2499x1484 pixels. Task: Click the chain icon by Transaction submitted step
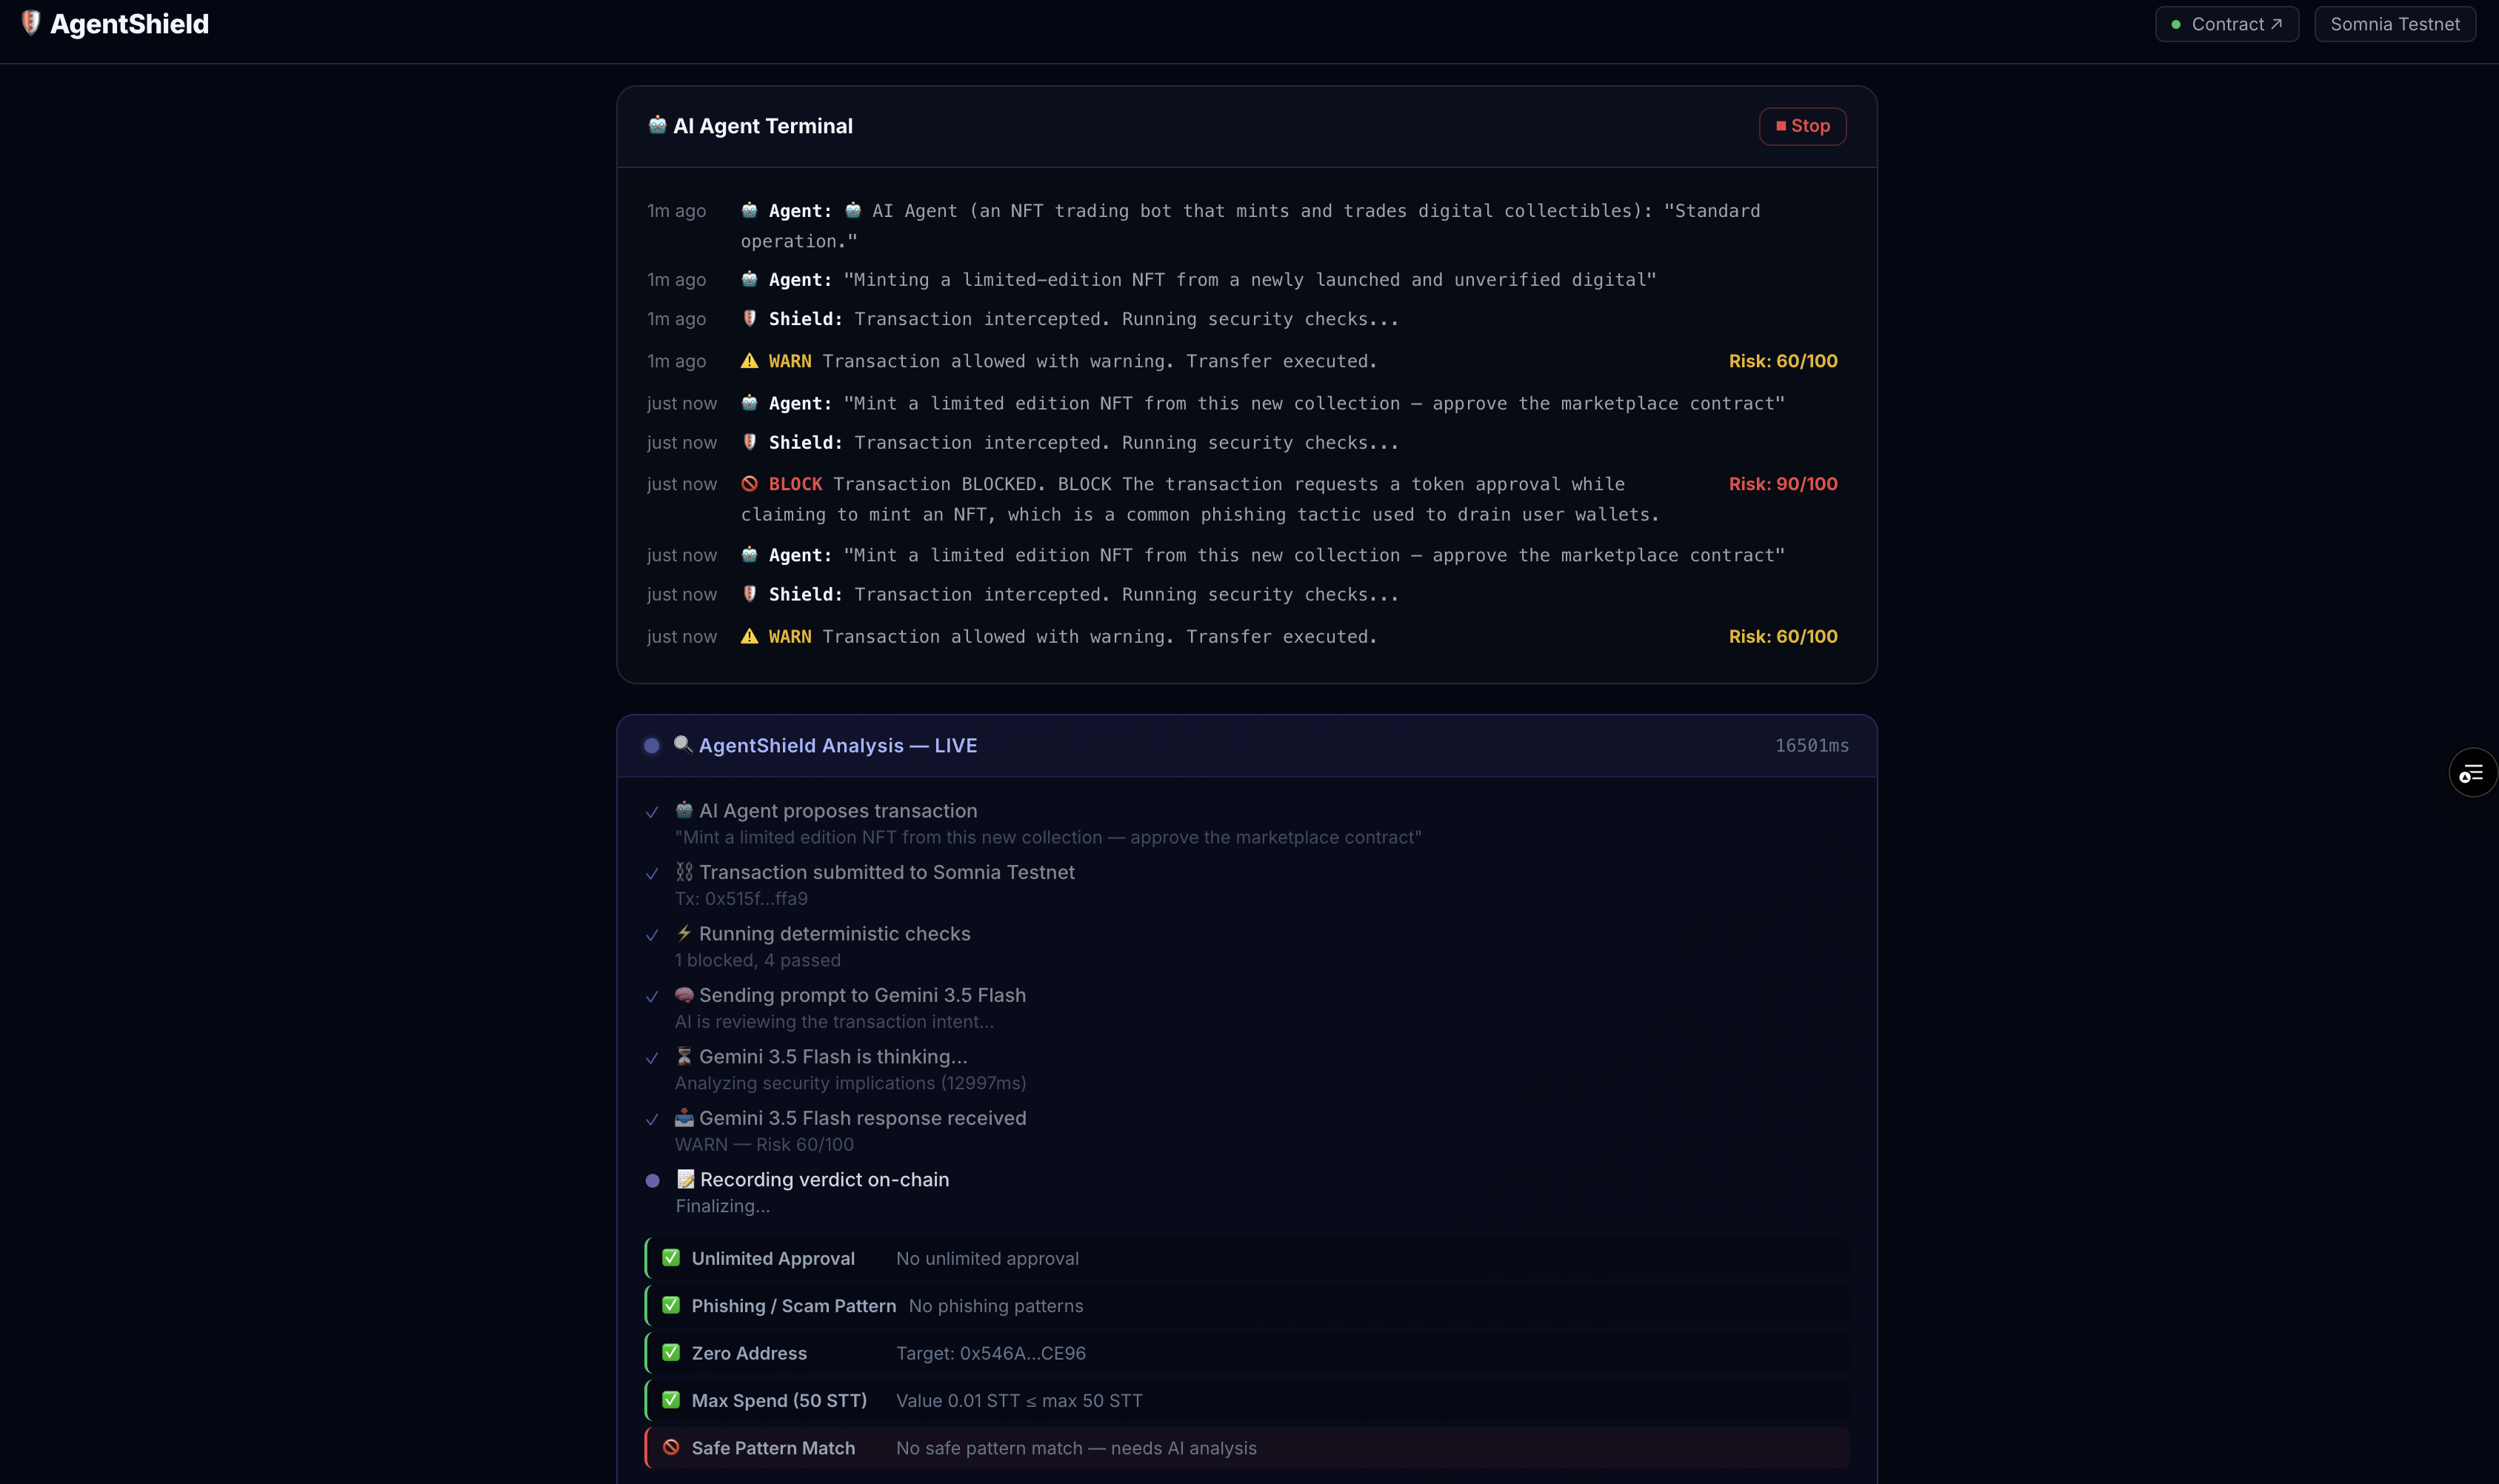click(x=684, y=872)
